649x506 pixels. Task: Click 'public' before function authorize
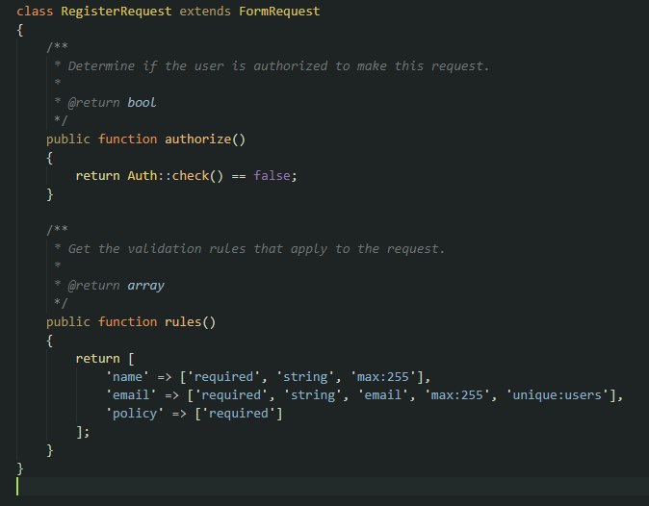(x=67, y=139)
